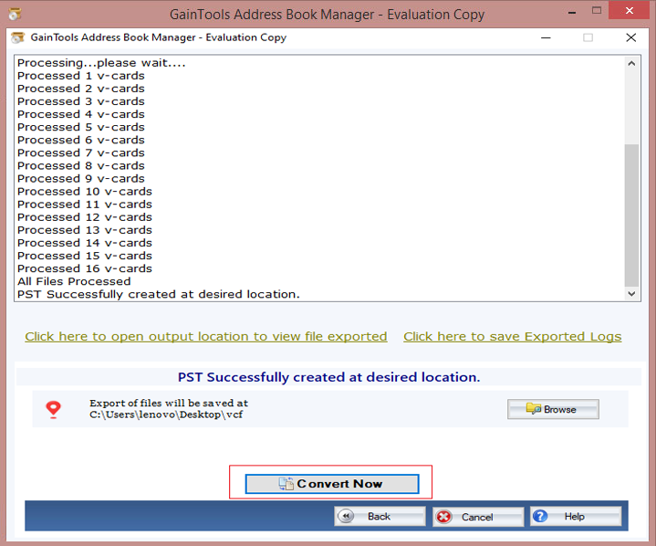Select 'Processed 6 v-cards' log line

coord(80,141)
